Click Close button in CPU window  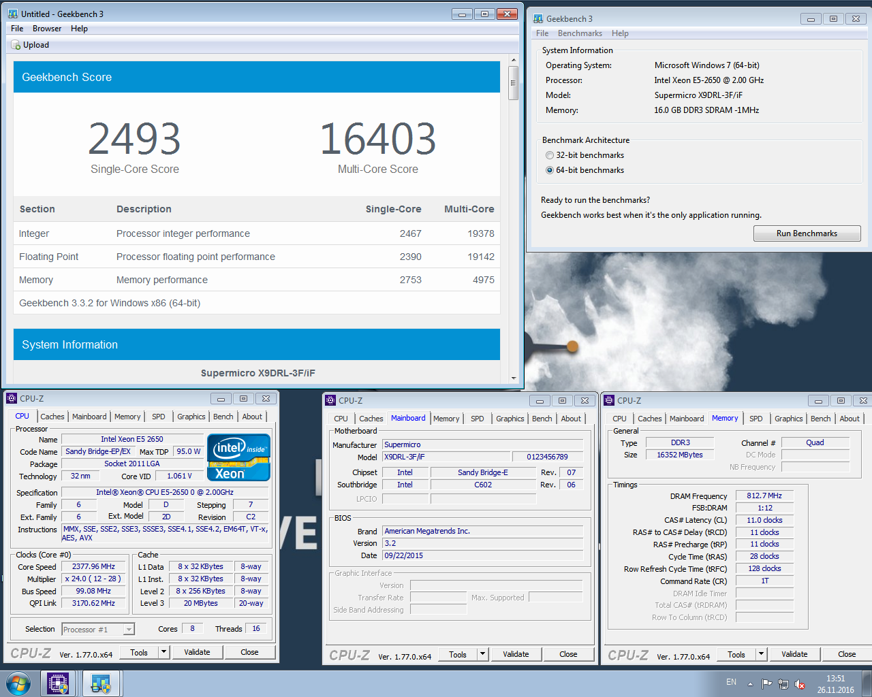(x=249, y=652)
